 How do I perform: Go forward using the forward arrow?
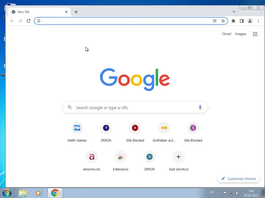(x=20, y=21)
